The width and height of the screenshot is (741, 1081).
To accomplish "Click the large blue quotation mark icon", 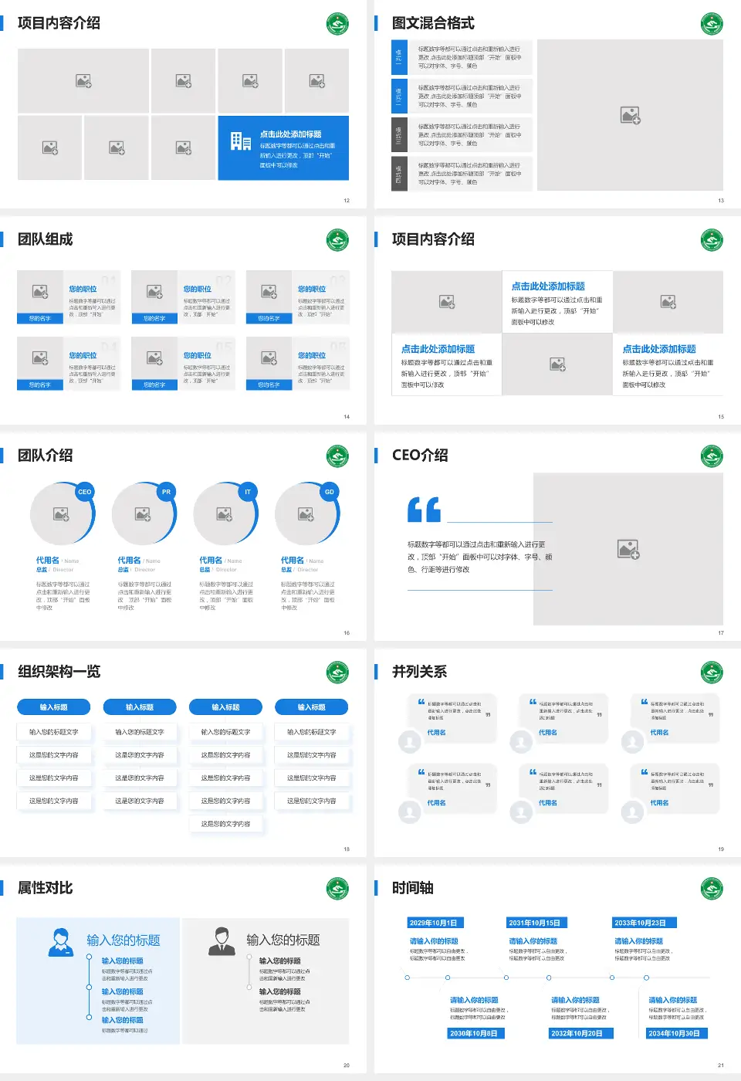I will click(424, 510).
